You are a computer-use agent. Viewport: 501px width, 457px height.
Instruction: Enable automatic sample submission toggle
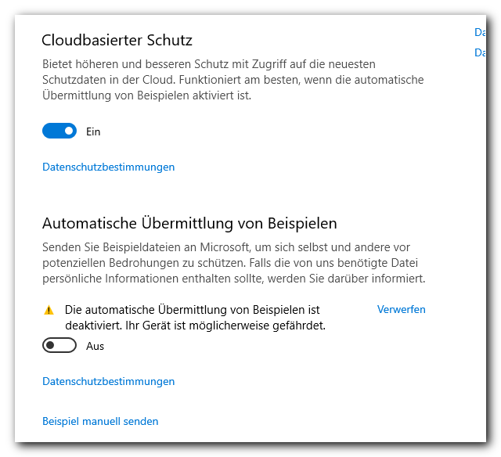59,346
